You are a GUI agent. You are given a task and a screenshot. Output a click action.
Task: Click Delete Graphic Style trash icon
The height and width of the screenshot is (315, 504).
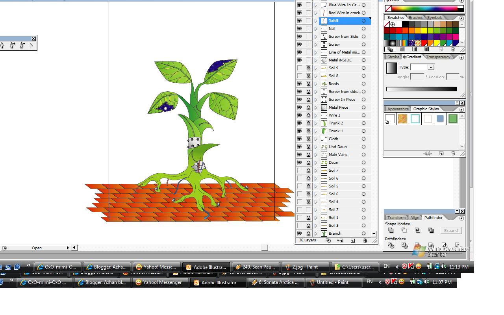453,154
